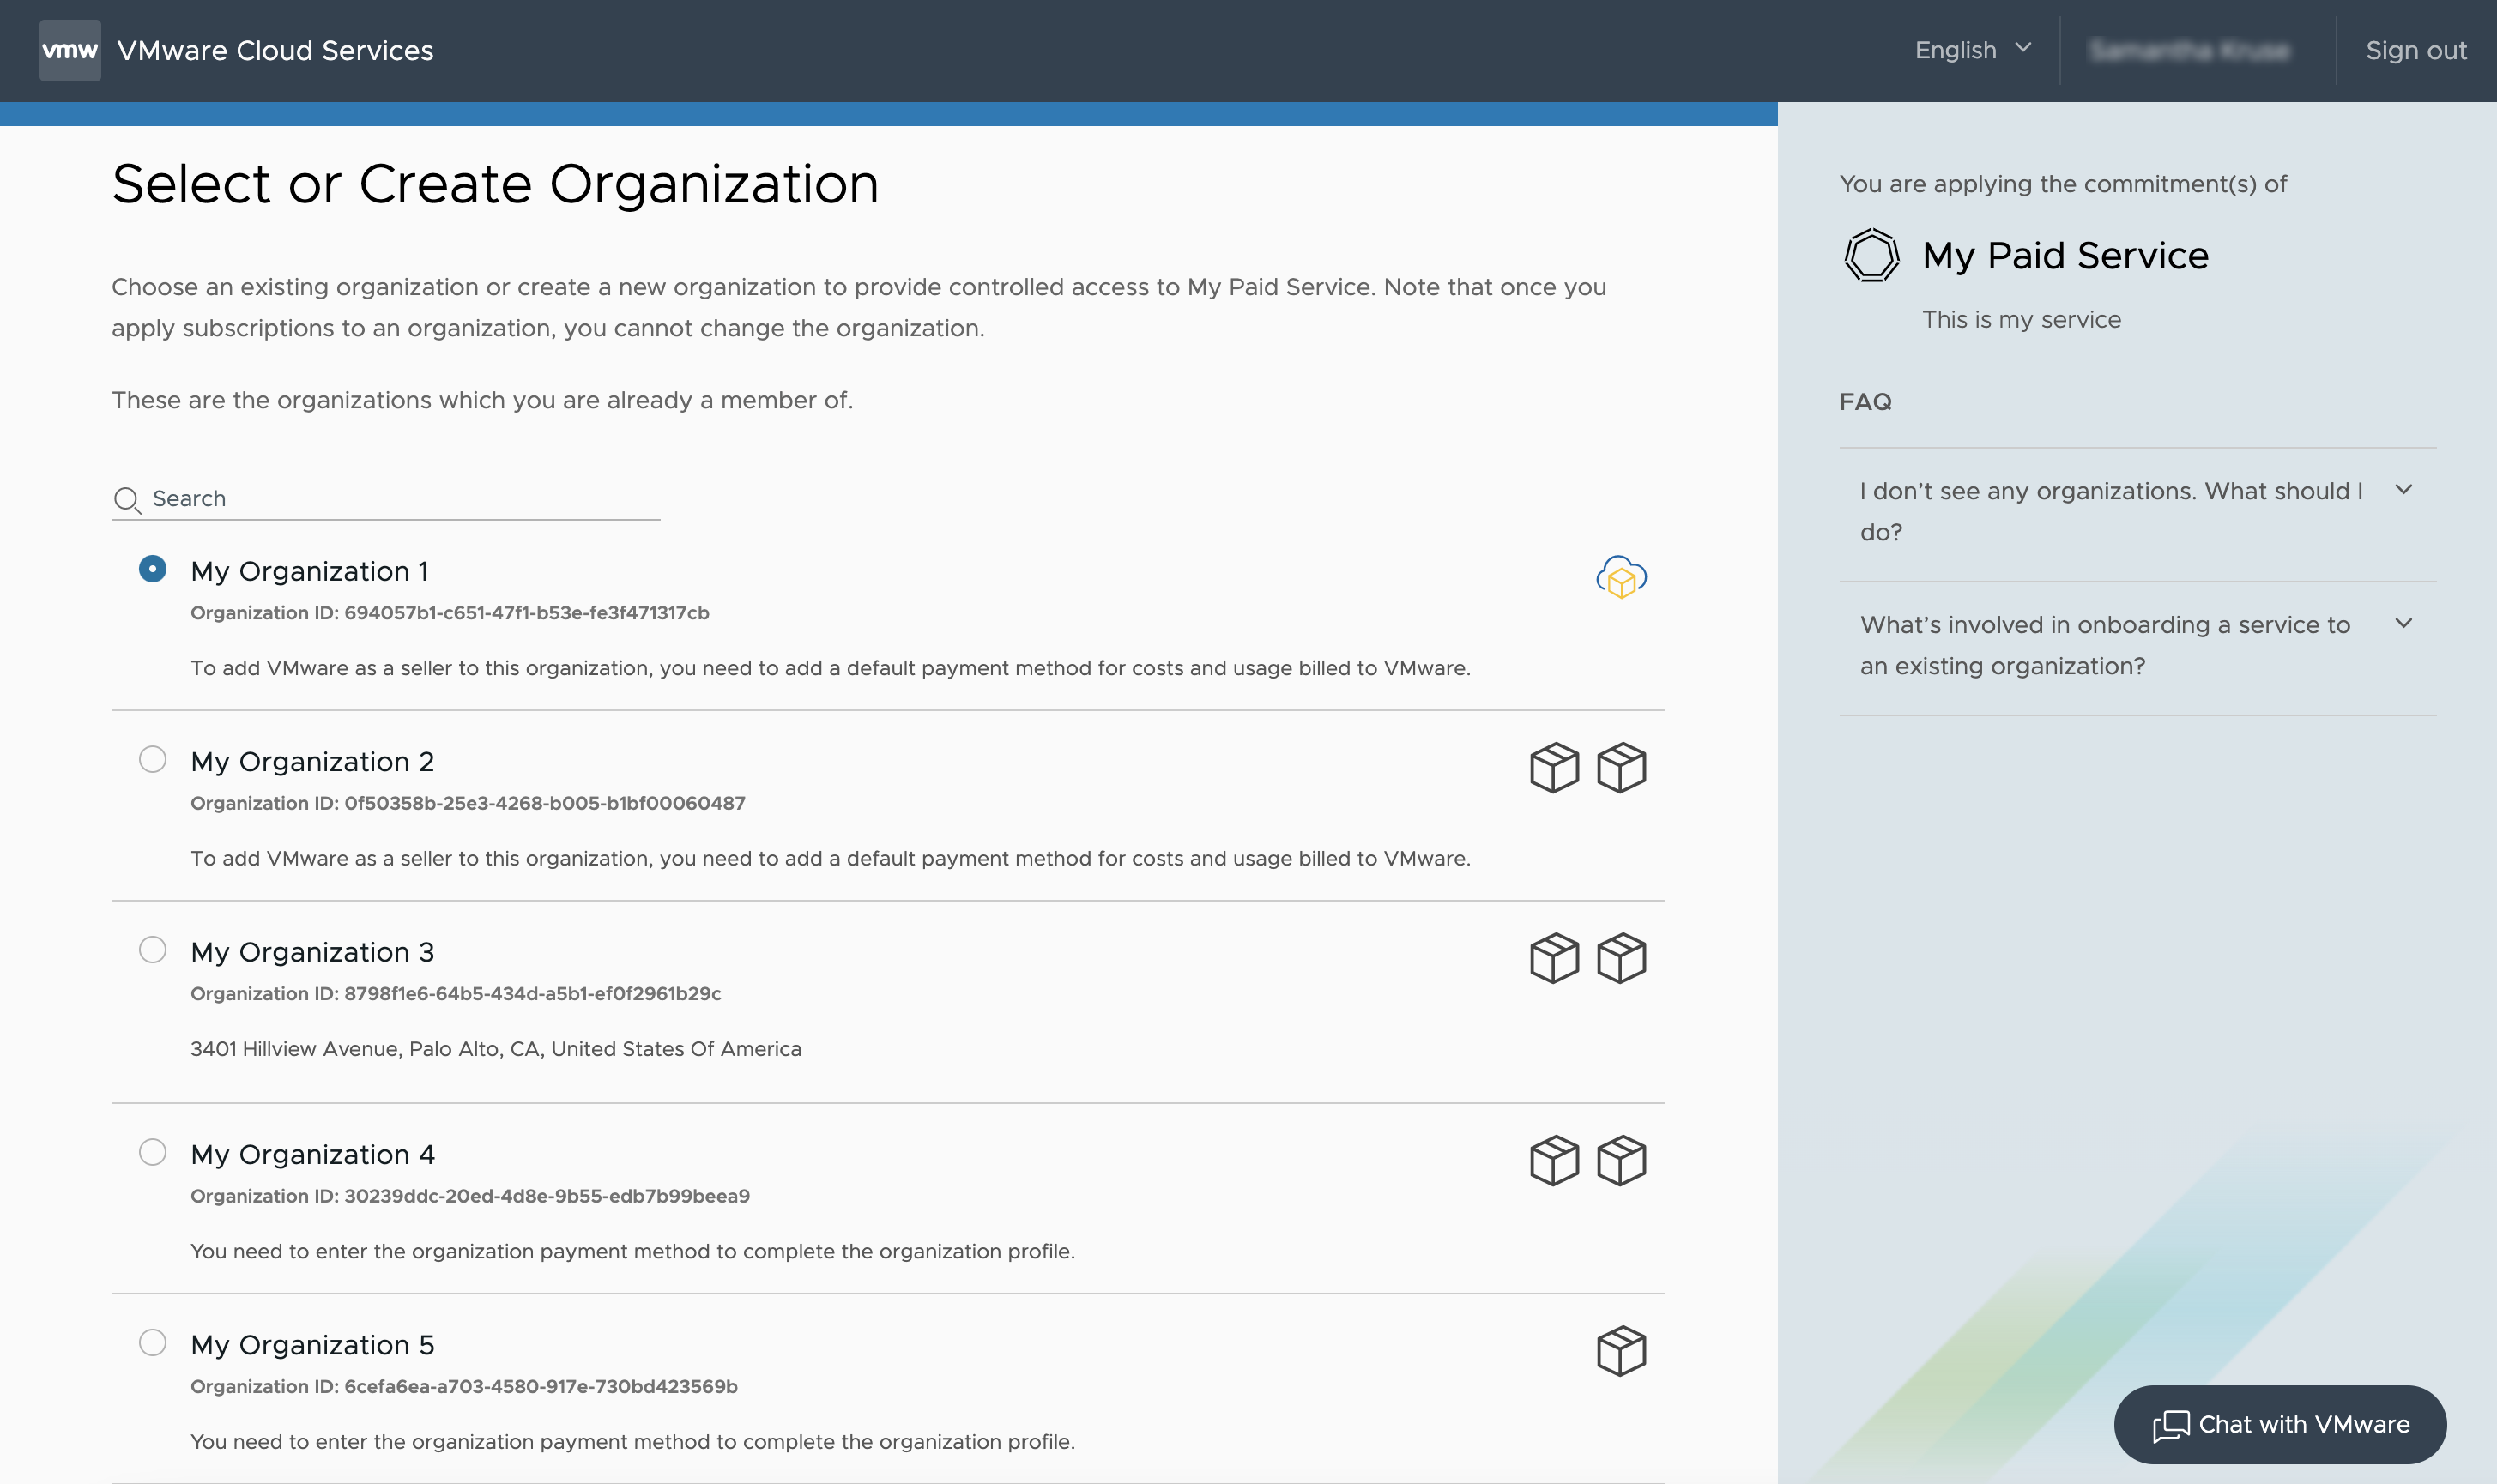The image size is (2497, 1484).
Task: Select the My Organization 1 radio button
Action: click(152, 567)
